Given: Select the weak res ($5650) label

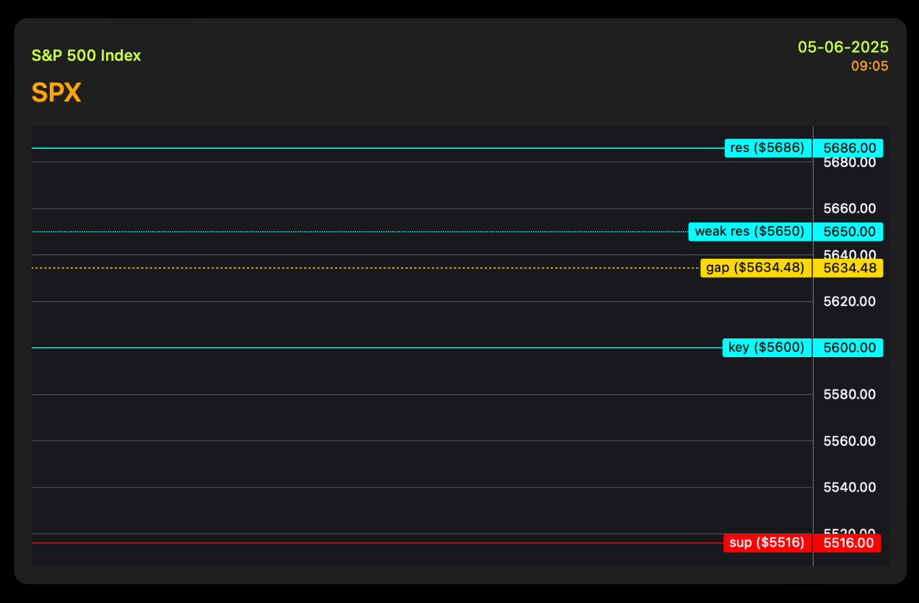Looking at the screenshot, I should coord(749,232).
